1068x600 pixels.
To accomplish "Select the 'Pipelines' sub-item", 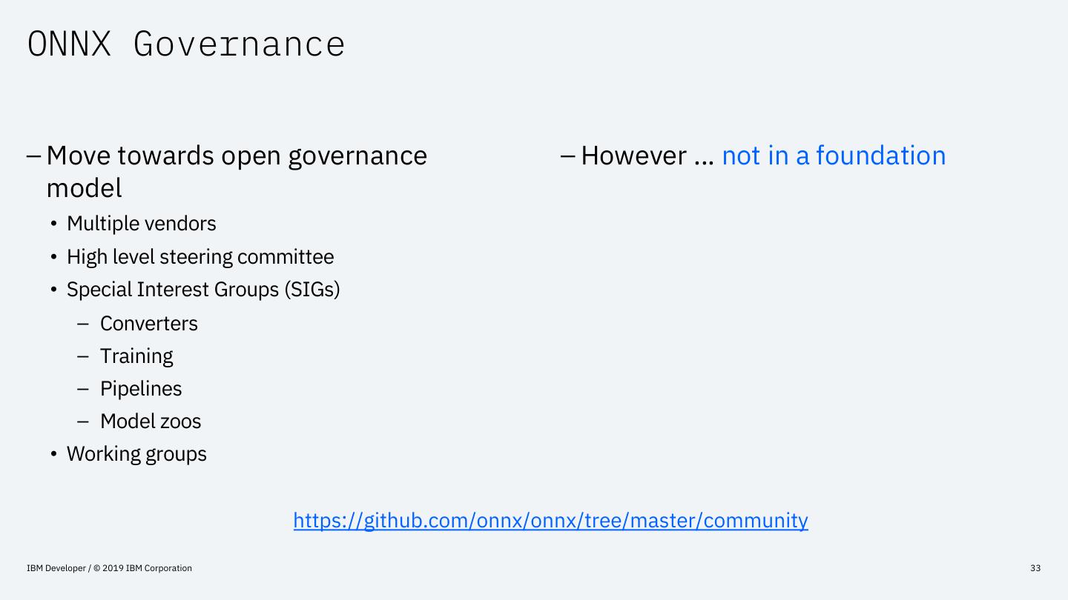I will (141, 389).
